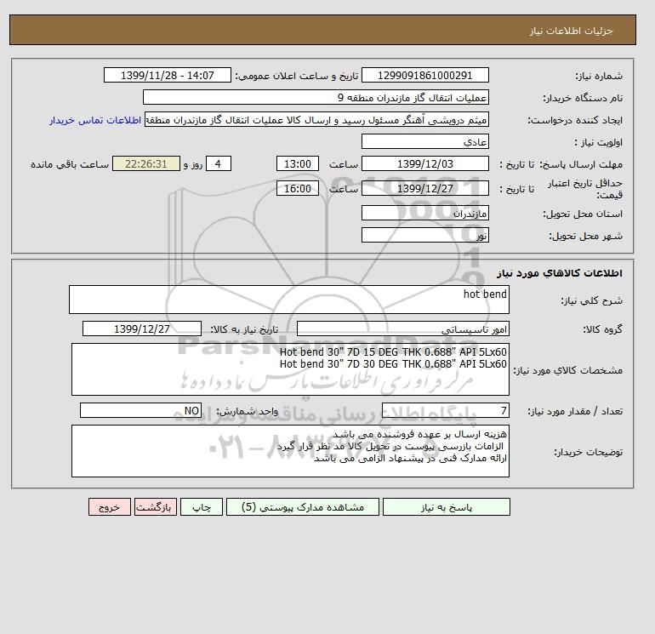655x634 pixels.
Task: Click the buyer organization name field
Action: tap(316, 97)
